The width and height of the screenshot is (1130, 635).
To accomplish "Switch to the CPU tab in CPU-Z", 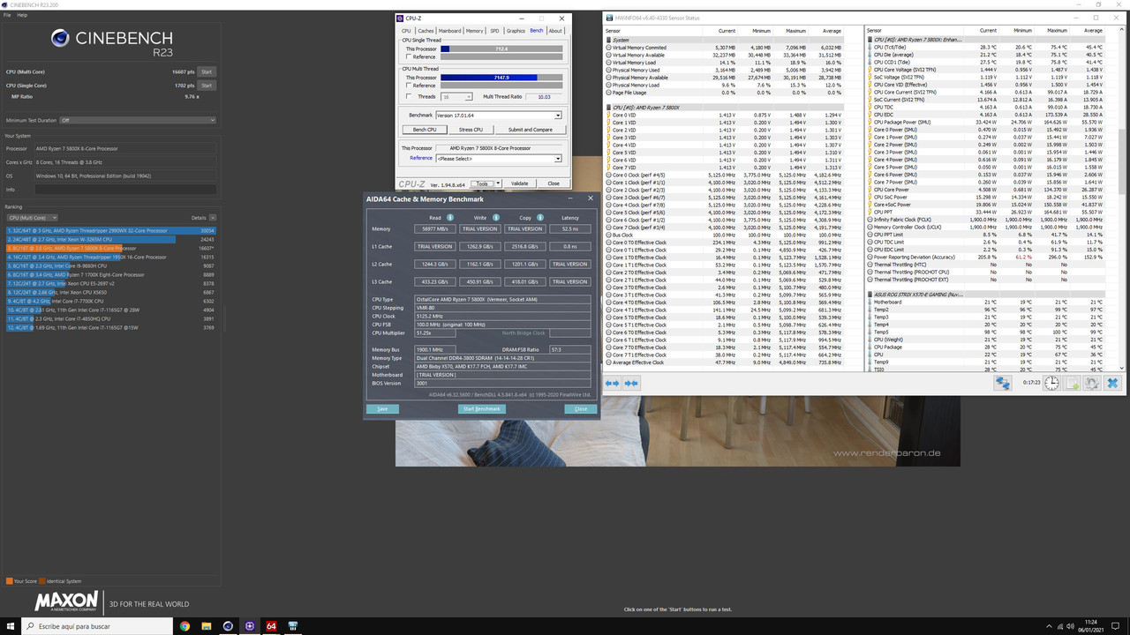I will (x=406, y=31).
